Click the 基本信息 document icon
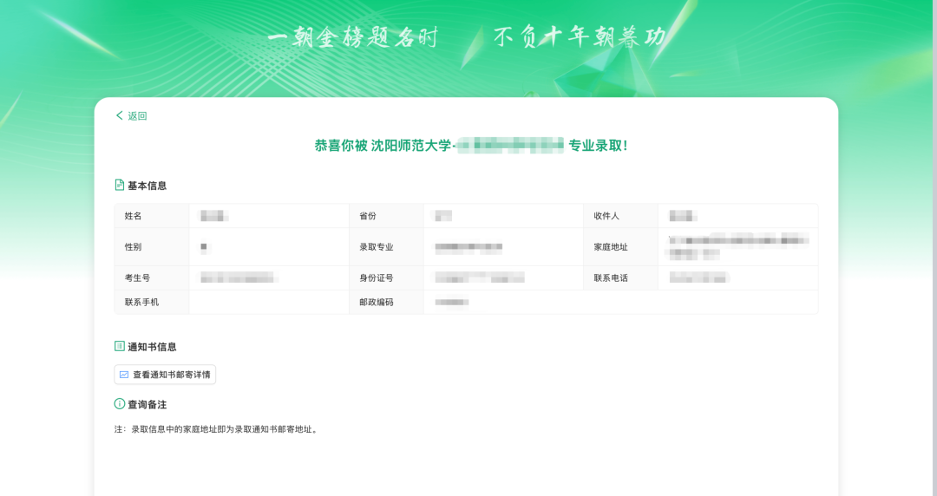 120,185
